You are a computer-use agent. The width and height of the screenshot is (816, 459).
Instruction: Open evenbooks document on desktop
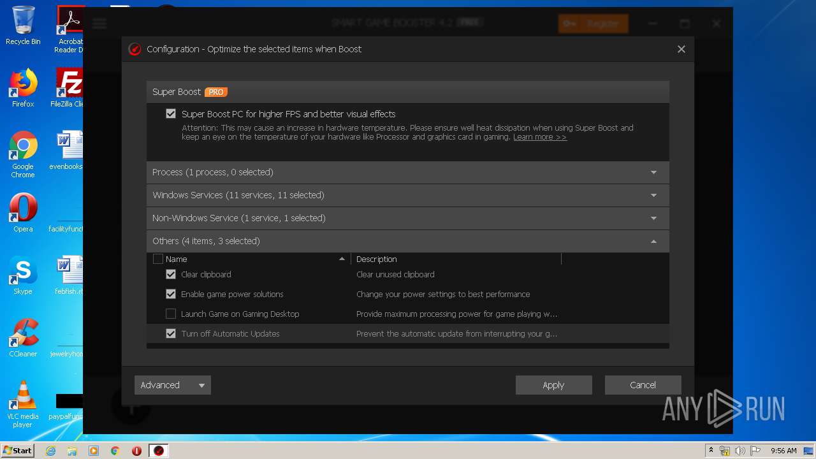[68, 150]
